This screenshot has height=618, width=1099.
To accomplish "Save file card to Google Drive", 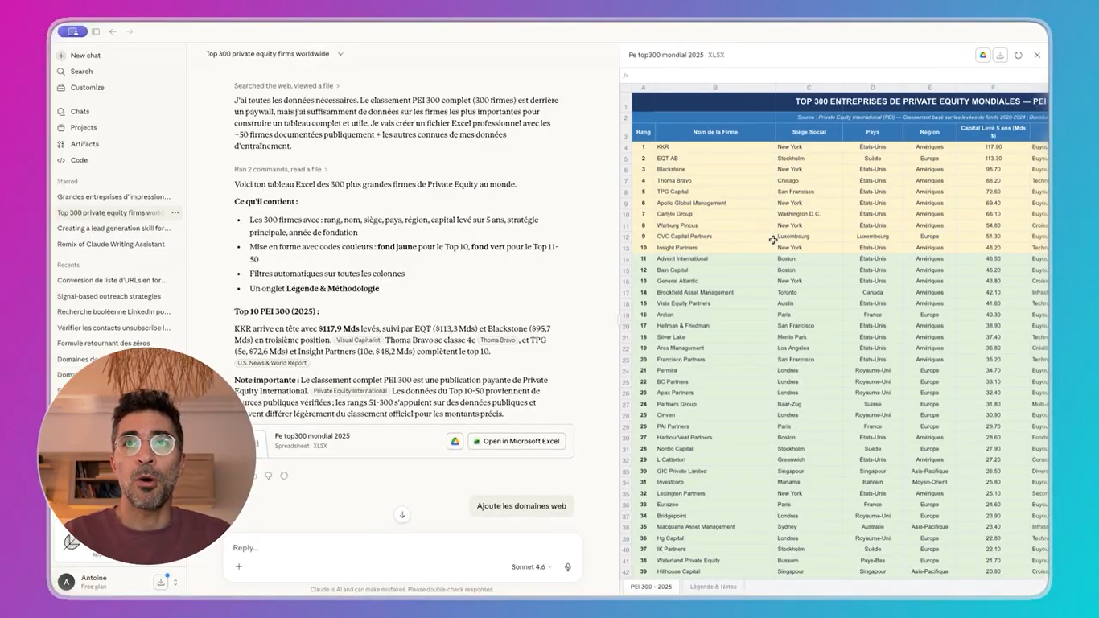I will click(455, 441).
